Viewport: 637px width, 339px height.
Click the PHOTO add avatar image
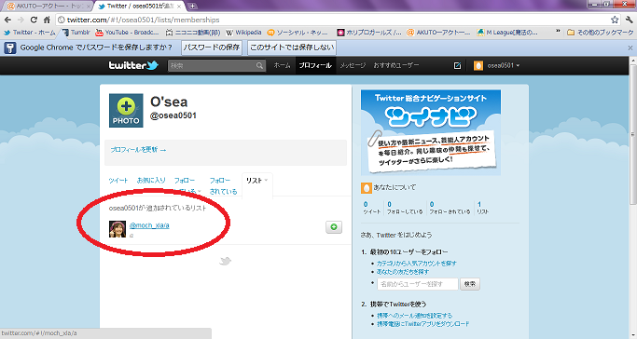pyautogui.click(x=126, y=110)
